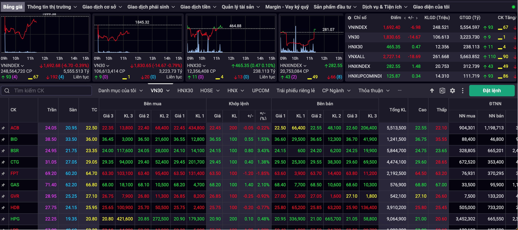Export the price board to Excel
This screenshot has height=230, width=518.
(x=442, y=90)
